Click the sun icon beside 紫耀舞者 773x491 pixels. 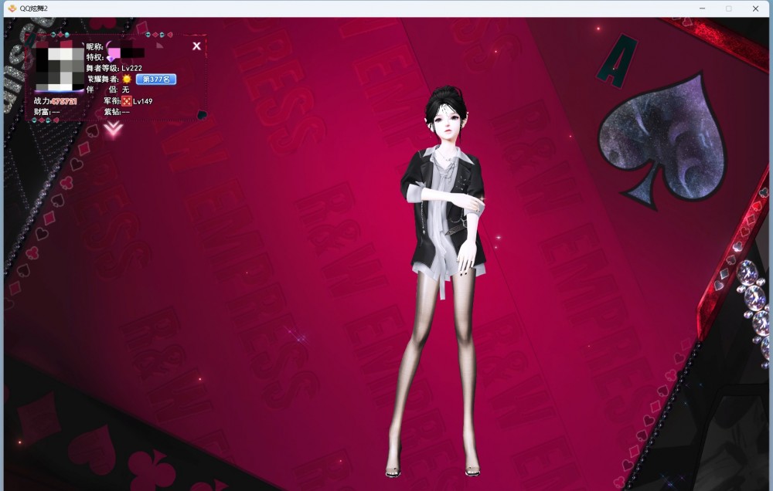coord(127,80)
